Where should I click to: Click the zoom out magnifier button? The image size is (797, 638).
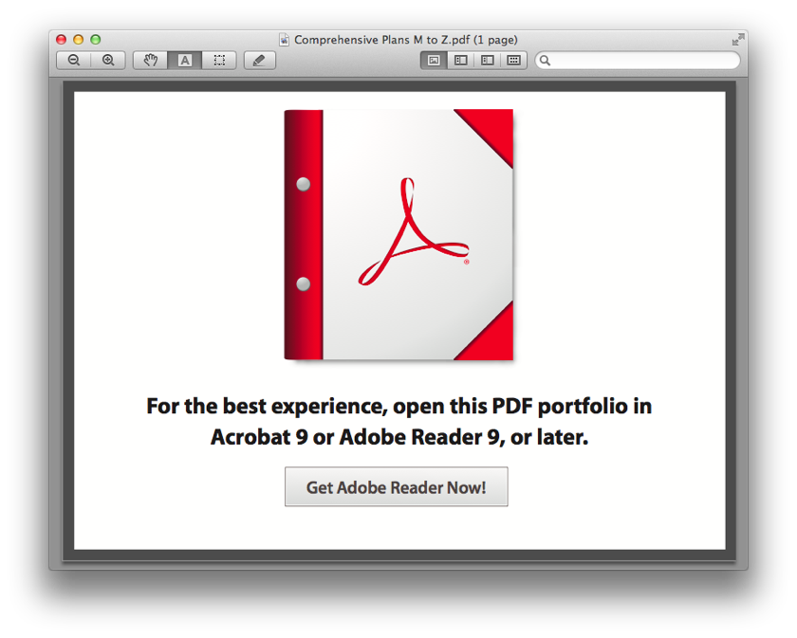pos(74,60)
